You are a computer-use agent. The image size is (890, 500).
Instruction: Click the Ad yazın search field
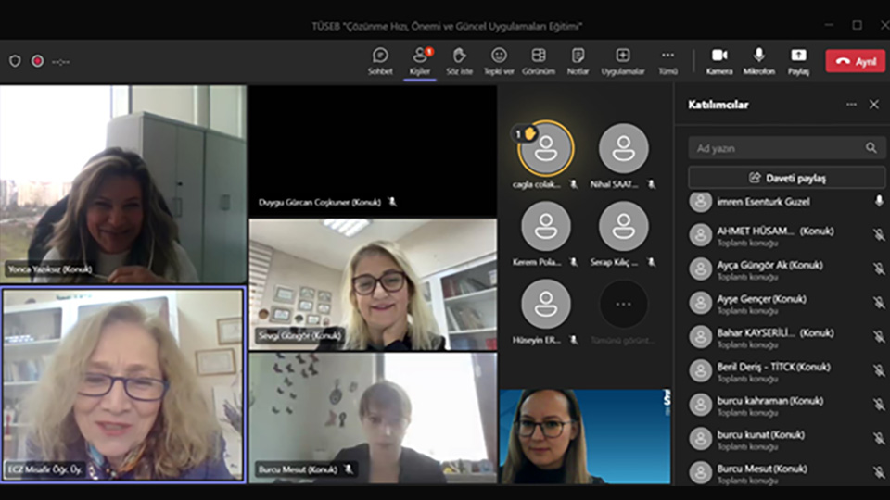[x=777, y=148]
